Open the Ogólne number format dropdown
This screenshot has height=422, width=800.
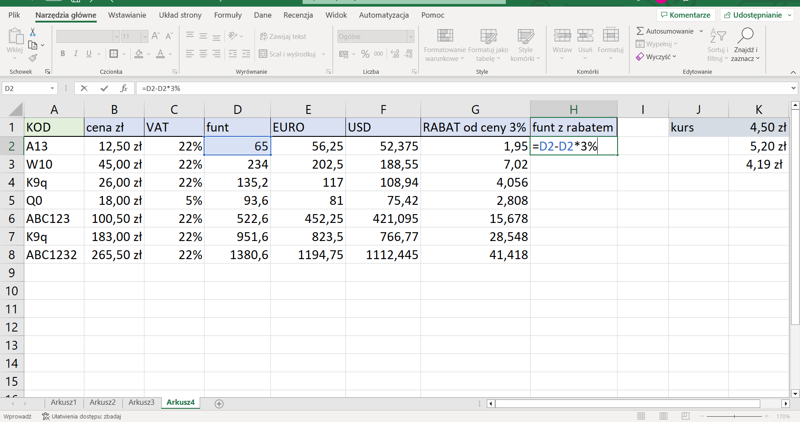point(411,36)
